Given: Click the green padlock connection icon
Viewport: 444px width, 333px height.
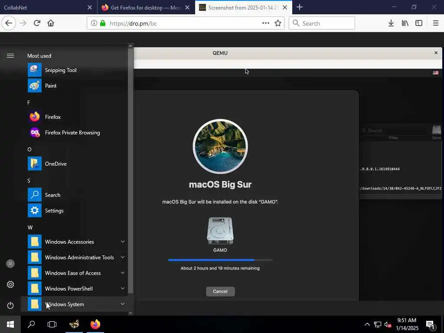Looking at the screenshot, I should 103,23.
